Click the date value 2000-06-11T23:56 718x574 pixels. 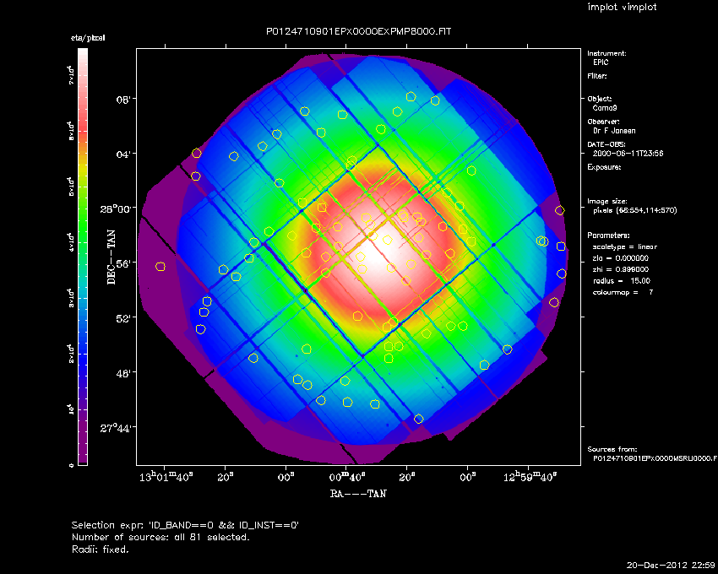pyautogui.click(x=628, y=154)
